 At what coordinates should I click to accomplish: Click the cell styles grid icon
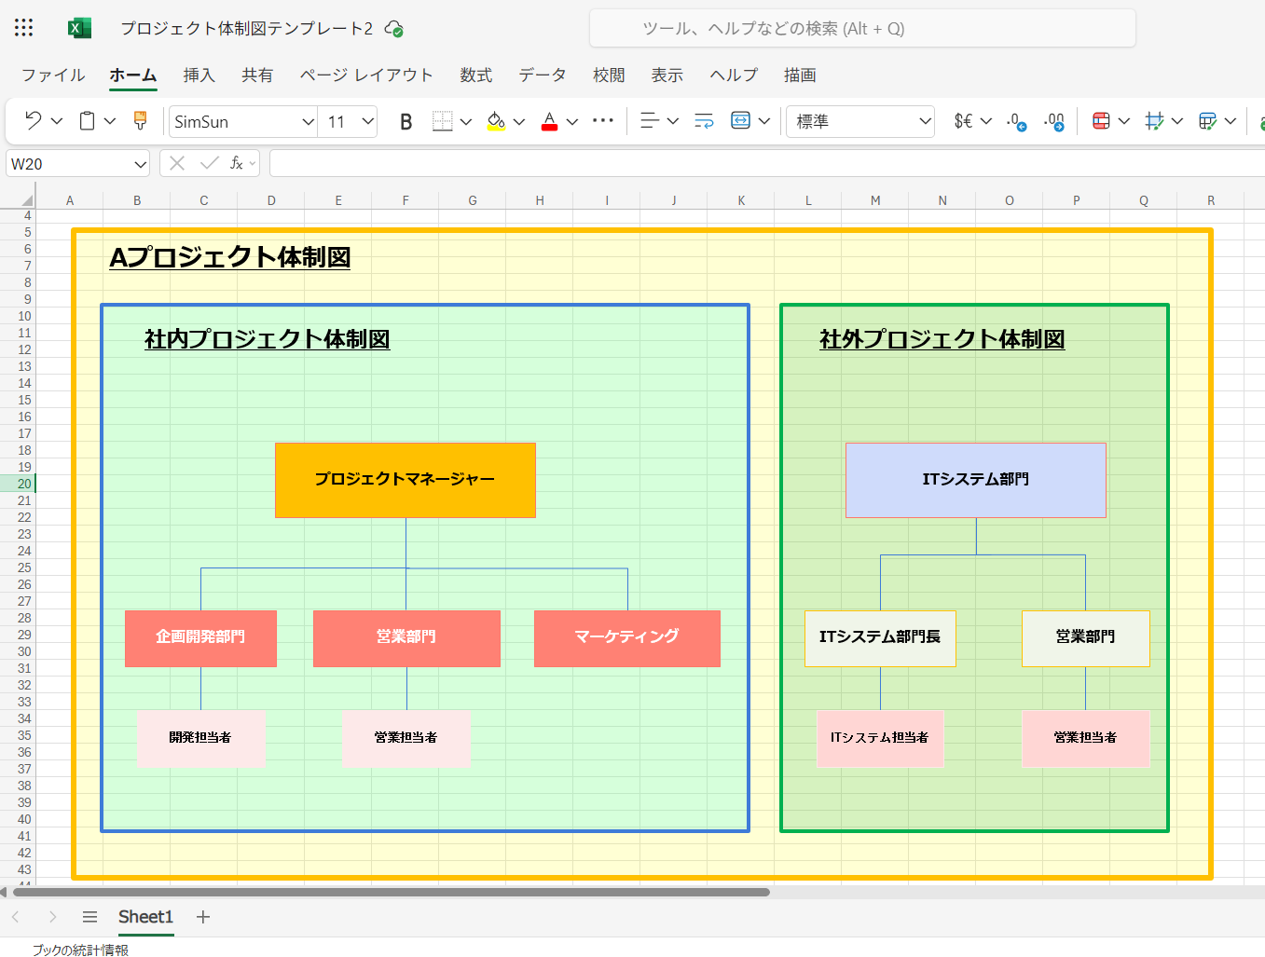tap(1154, 121)
